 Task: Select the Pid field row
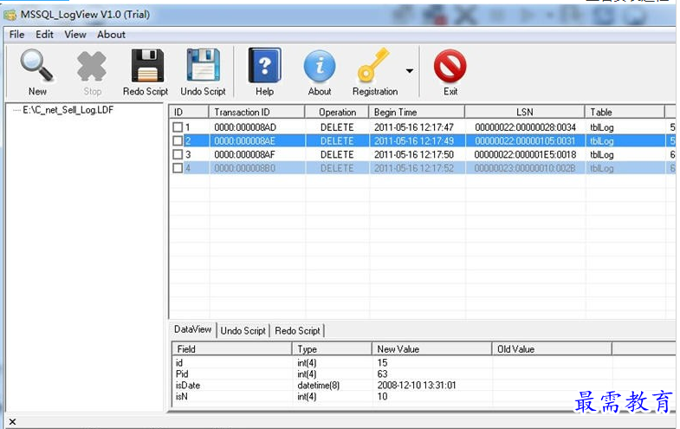(424, 374)
